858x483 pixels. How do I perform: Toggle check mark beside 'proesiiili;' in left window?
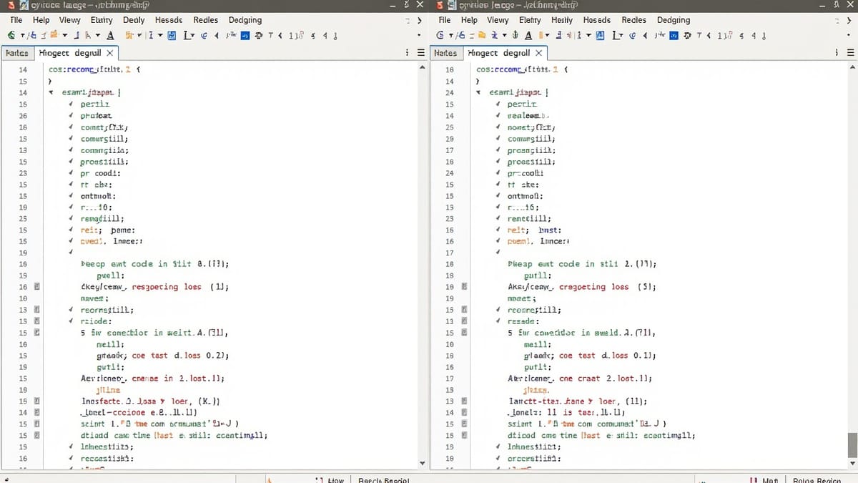coord(71,161)
